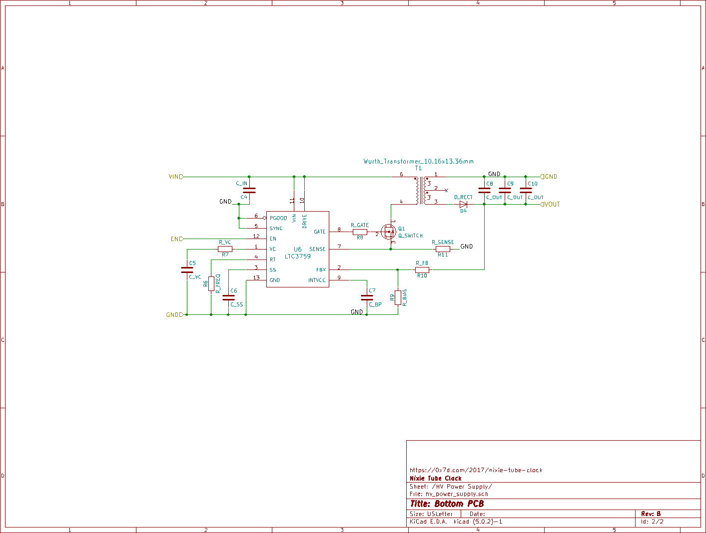Select the C7 bypass capacitor
This screenshot has height=533, width=706.
tap(367, 297)
